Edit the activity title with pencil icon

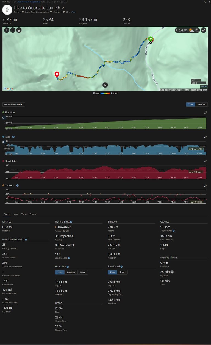tap(63, 8)
